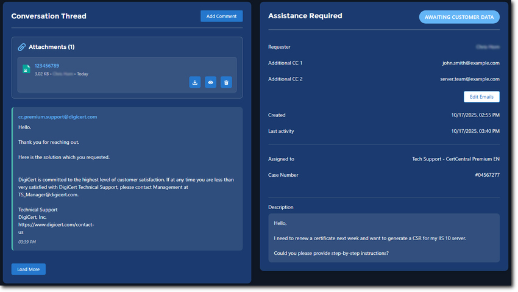
Task: Click the paperclip icon beside Attachments
Action: pyautogui.click(x=21, y=47)
